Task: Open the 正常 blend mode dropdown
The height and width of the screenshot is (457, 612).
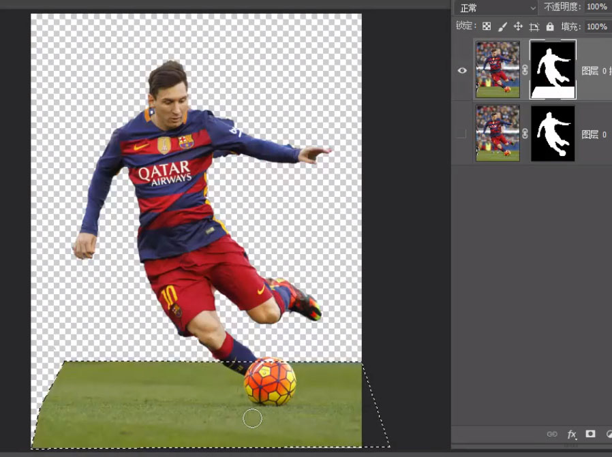Action: click(496, 7)
